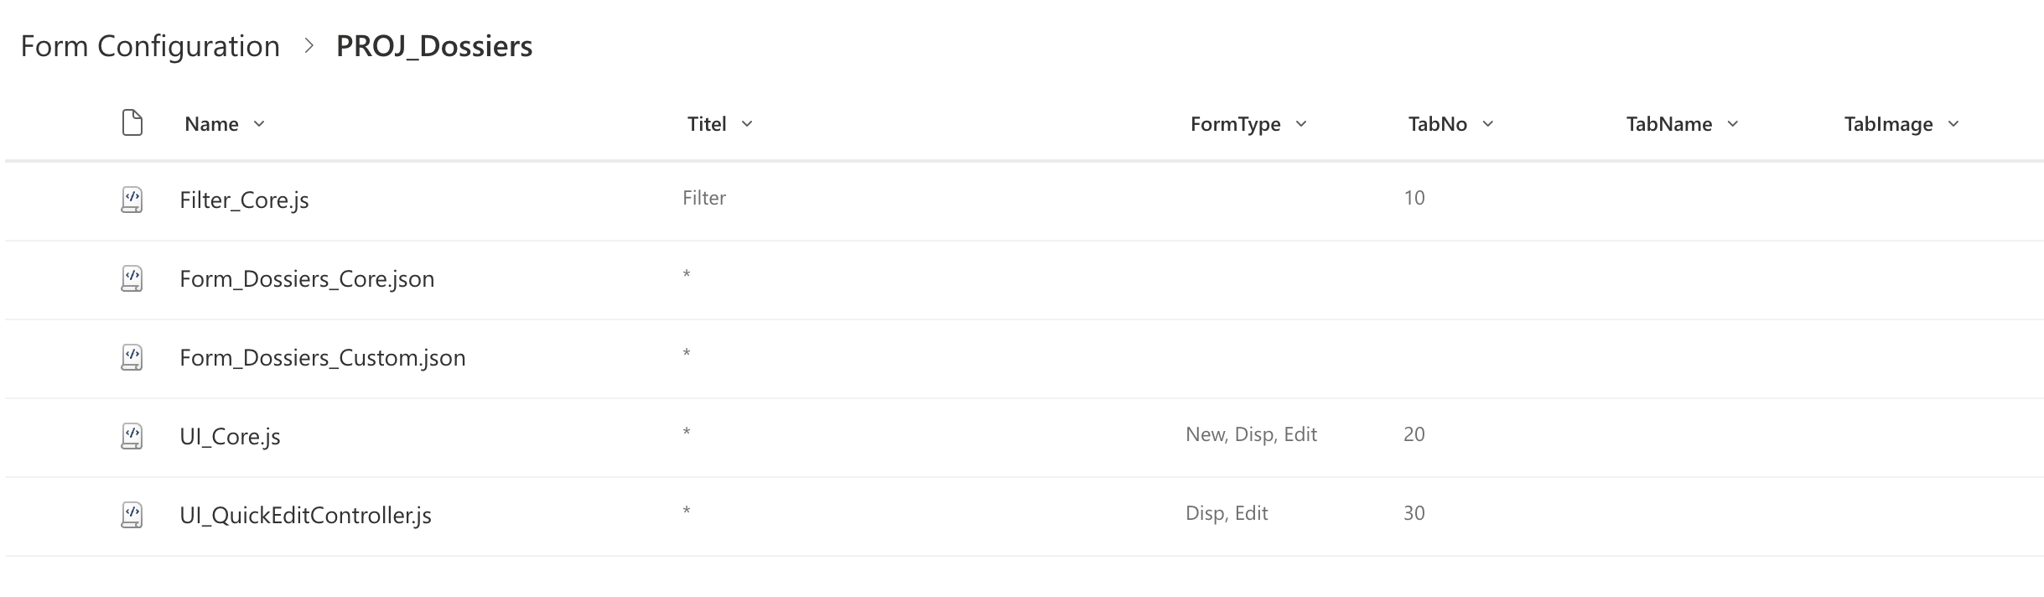Open the Titel column dropdown menu

[747, 124]
